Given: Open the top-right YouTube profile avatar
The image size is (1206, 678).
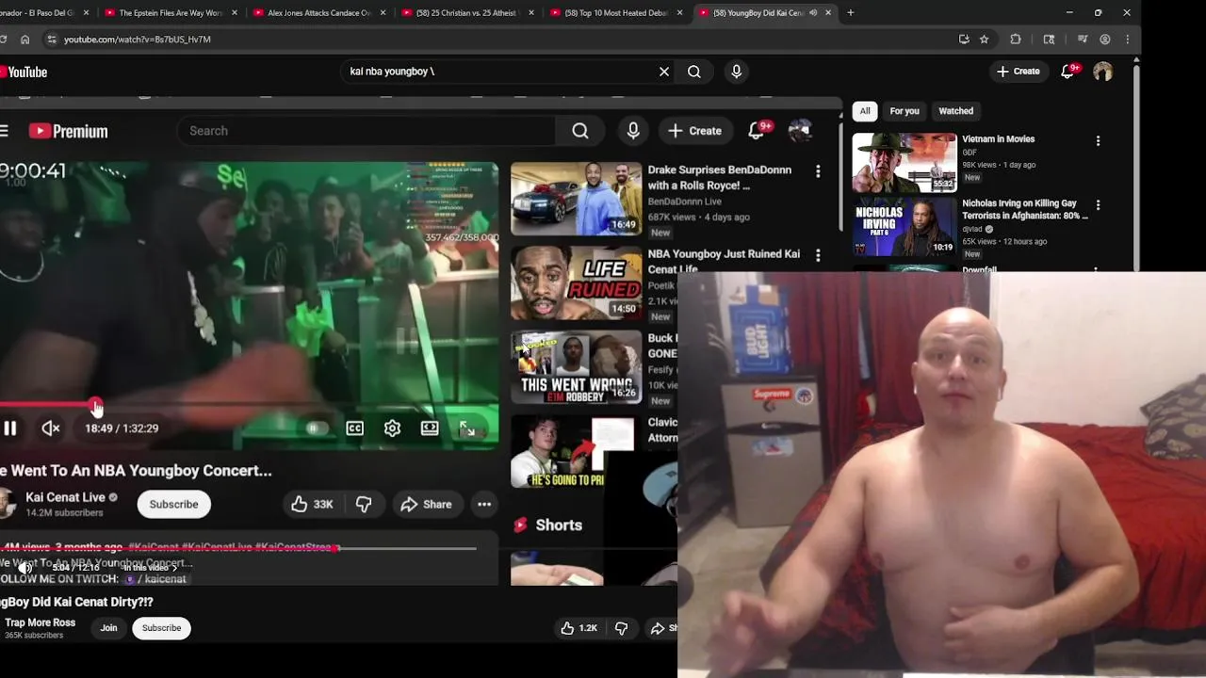Looking at the screenshot, I should coord(1102,72).
